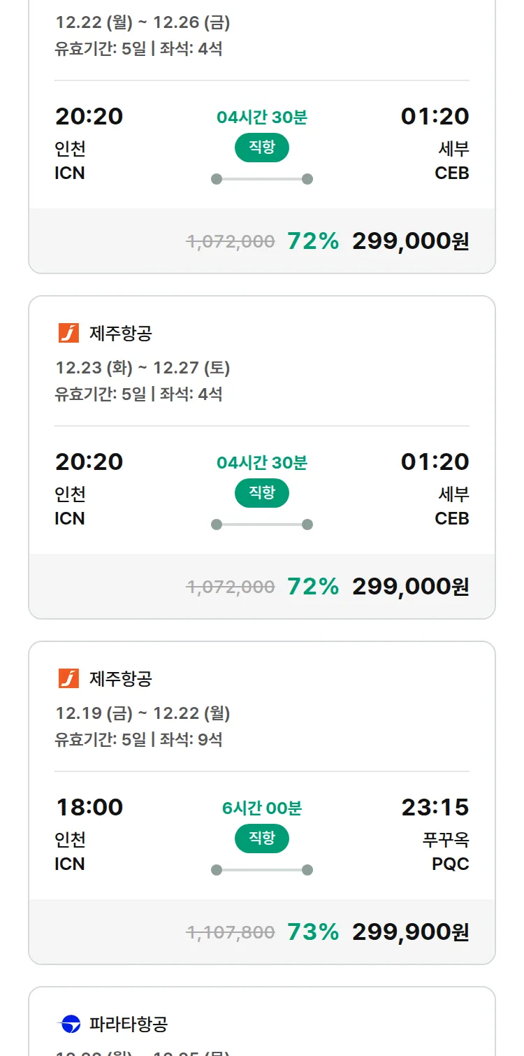524x1056 pixels.
Task: Click the 6시간 00분 flight duration text
Action: 262,808
